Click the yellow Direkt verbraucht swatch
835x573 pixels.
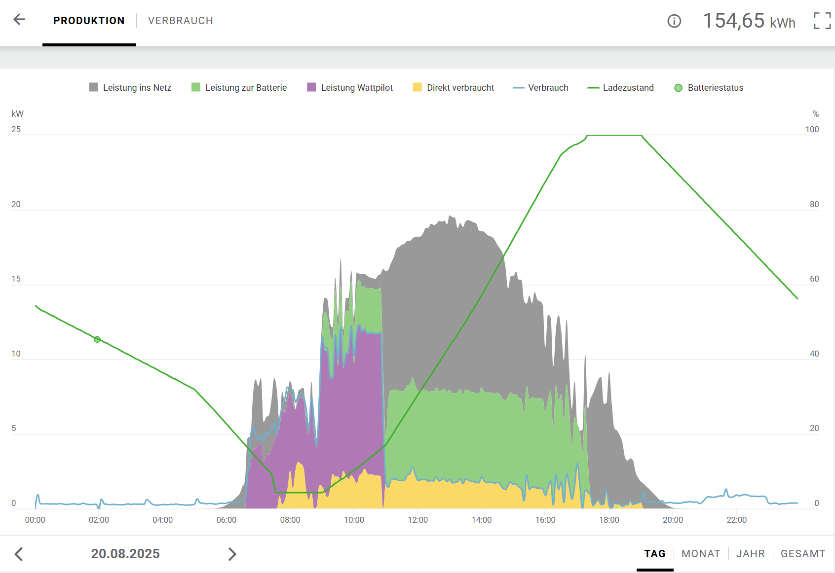[x=417, y=88]
